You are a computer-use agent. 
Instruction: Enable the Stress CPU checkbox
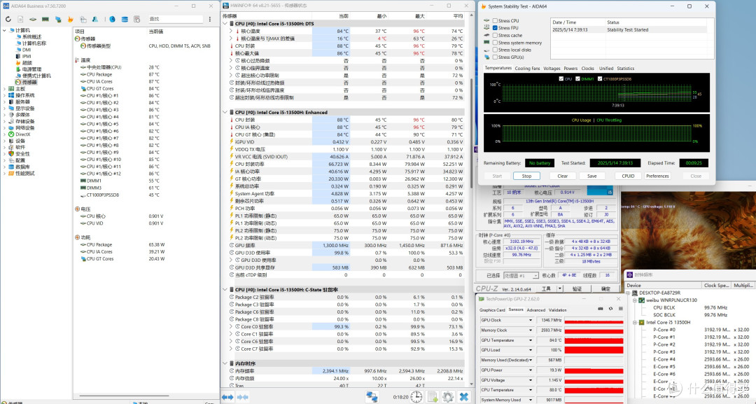click(x=495, y=21)
